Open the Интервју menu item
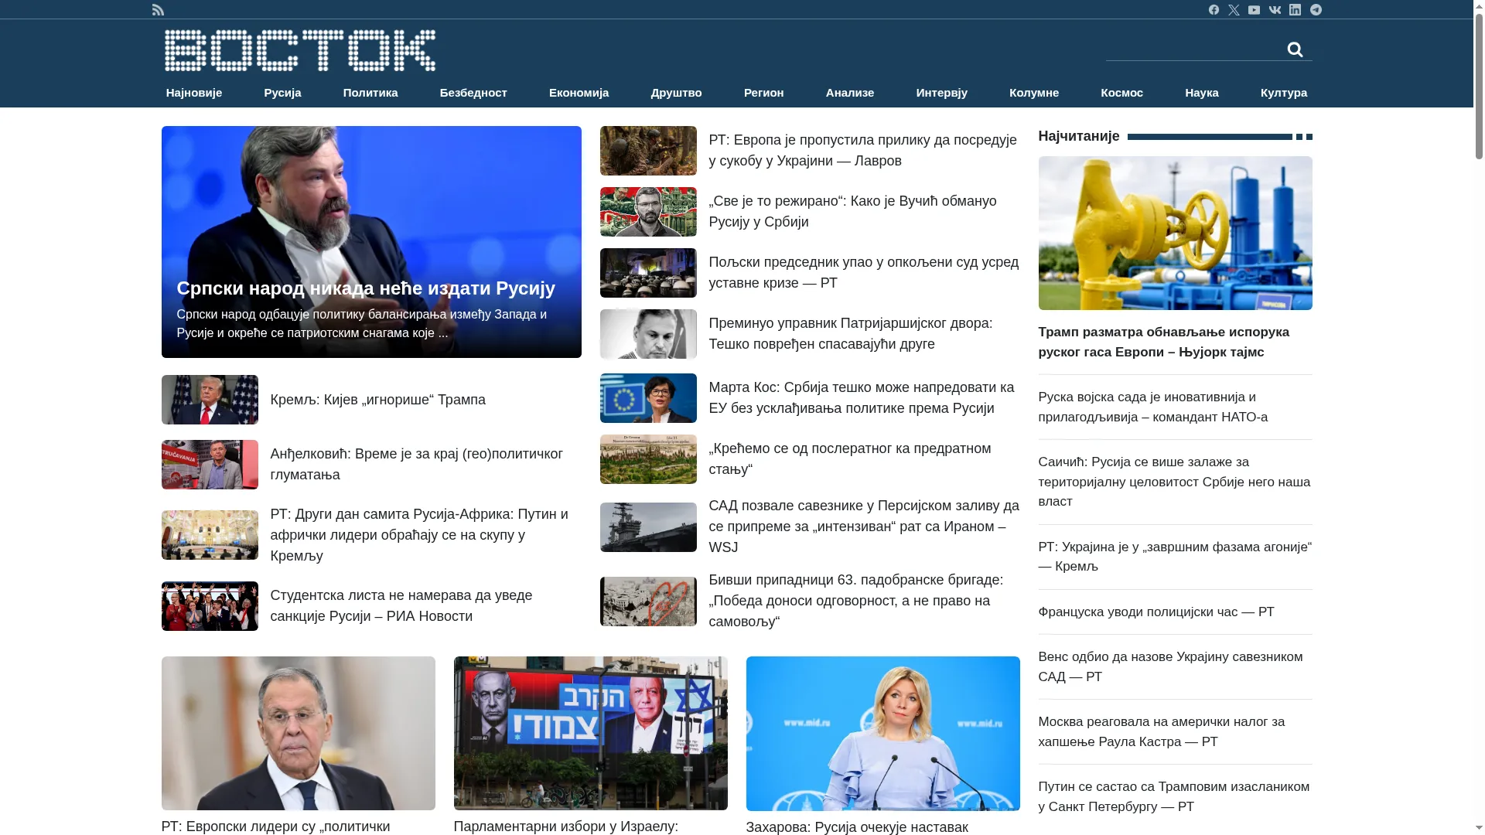The height and width of the screenshot is (835, 1485). (941, 93)
